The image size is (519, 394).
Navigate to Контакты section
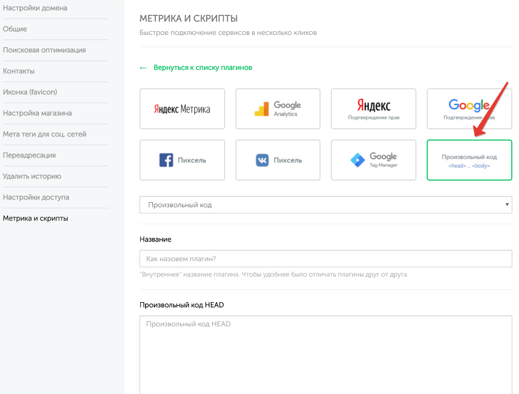coord(18,71)
